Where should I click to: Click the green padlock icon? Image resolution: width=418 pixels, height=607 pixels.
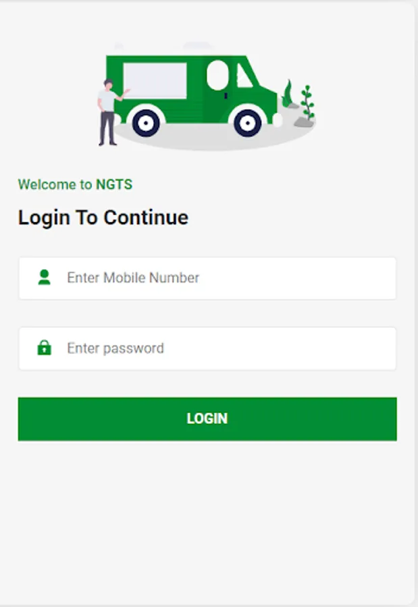point(44,347)
